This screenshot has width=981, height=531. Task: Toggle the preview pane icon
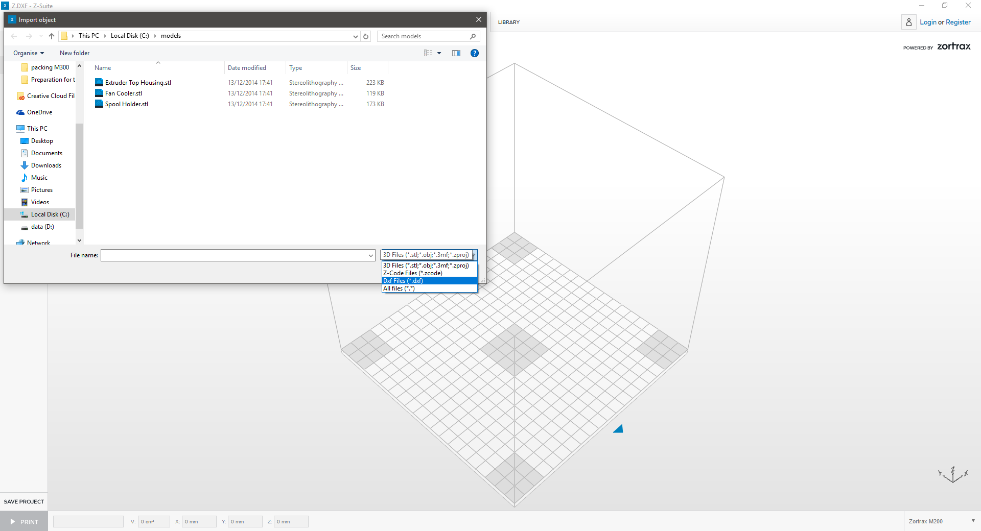click(x=456, y=53)
